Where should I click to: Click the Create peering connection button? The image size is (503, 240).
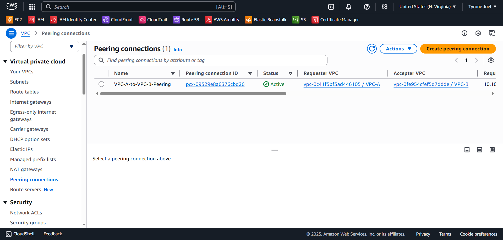click(x=457, y=49)
